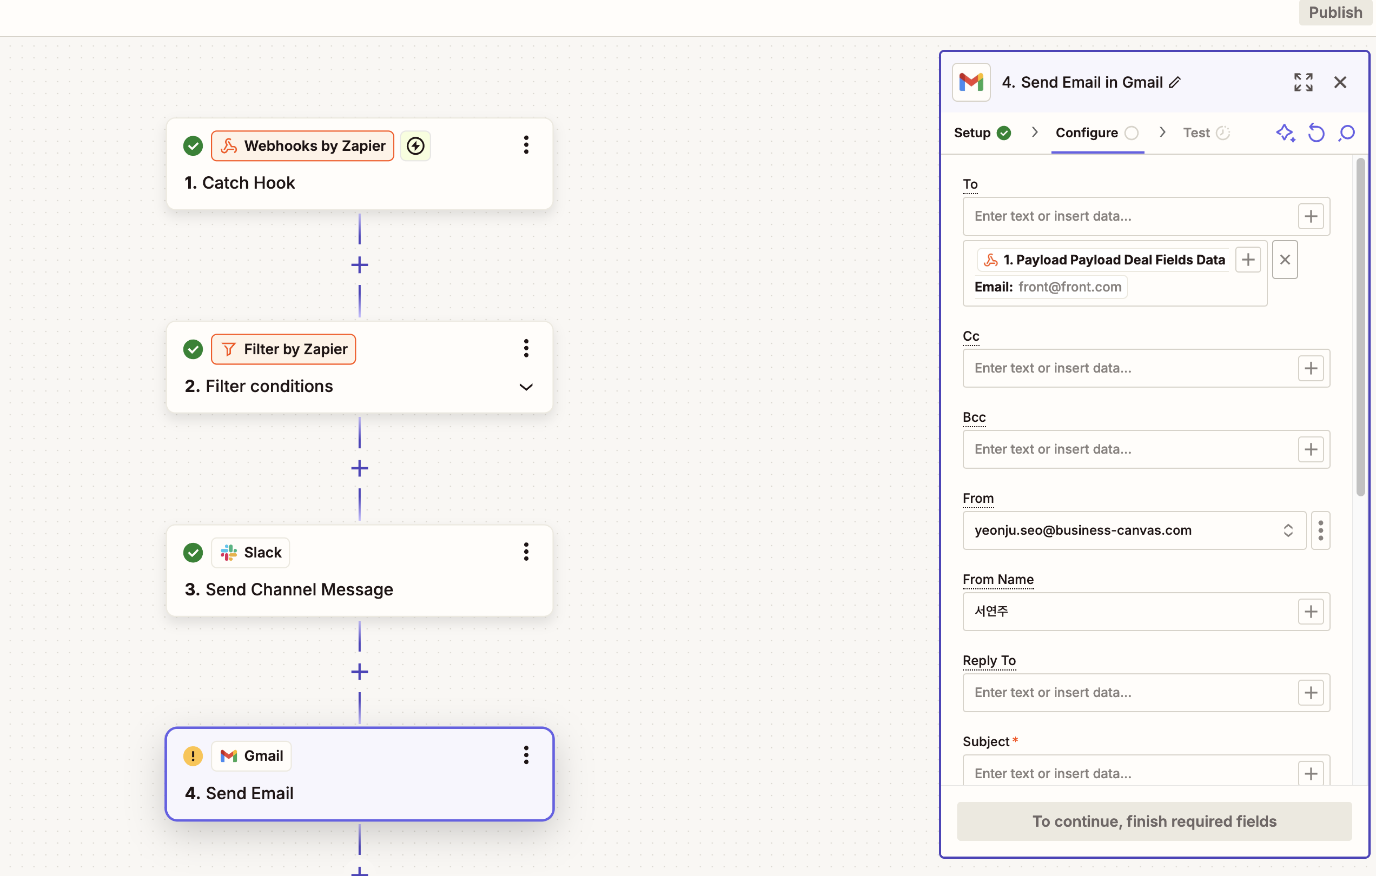Viewport: 1376px width, 876px height.
Task: Click To continue, finish required fields button
Action: coord(1154,821)
